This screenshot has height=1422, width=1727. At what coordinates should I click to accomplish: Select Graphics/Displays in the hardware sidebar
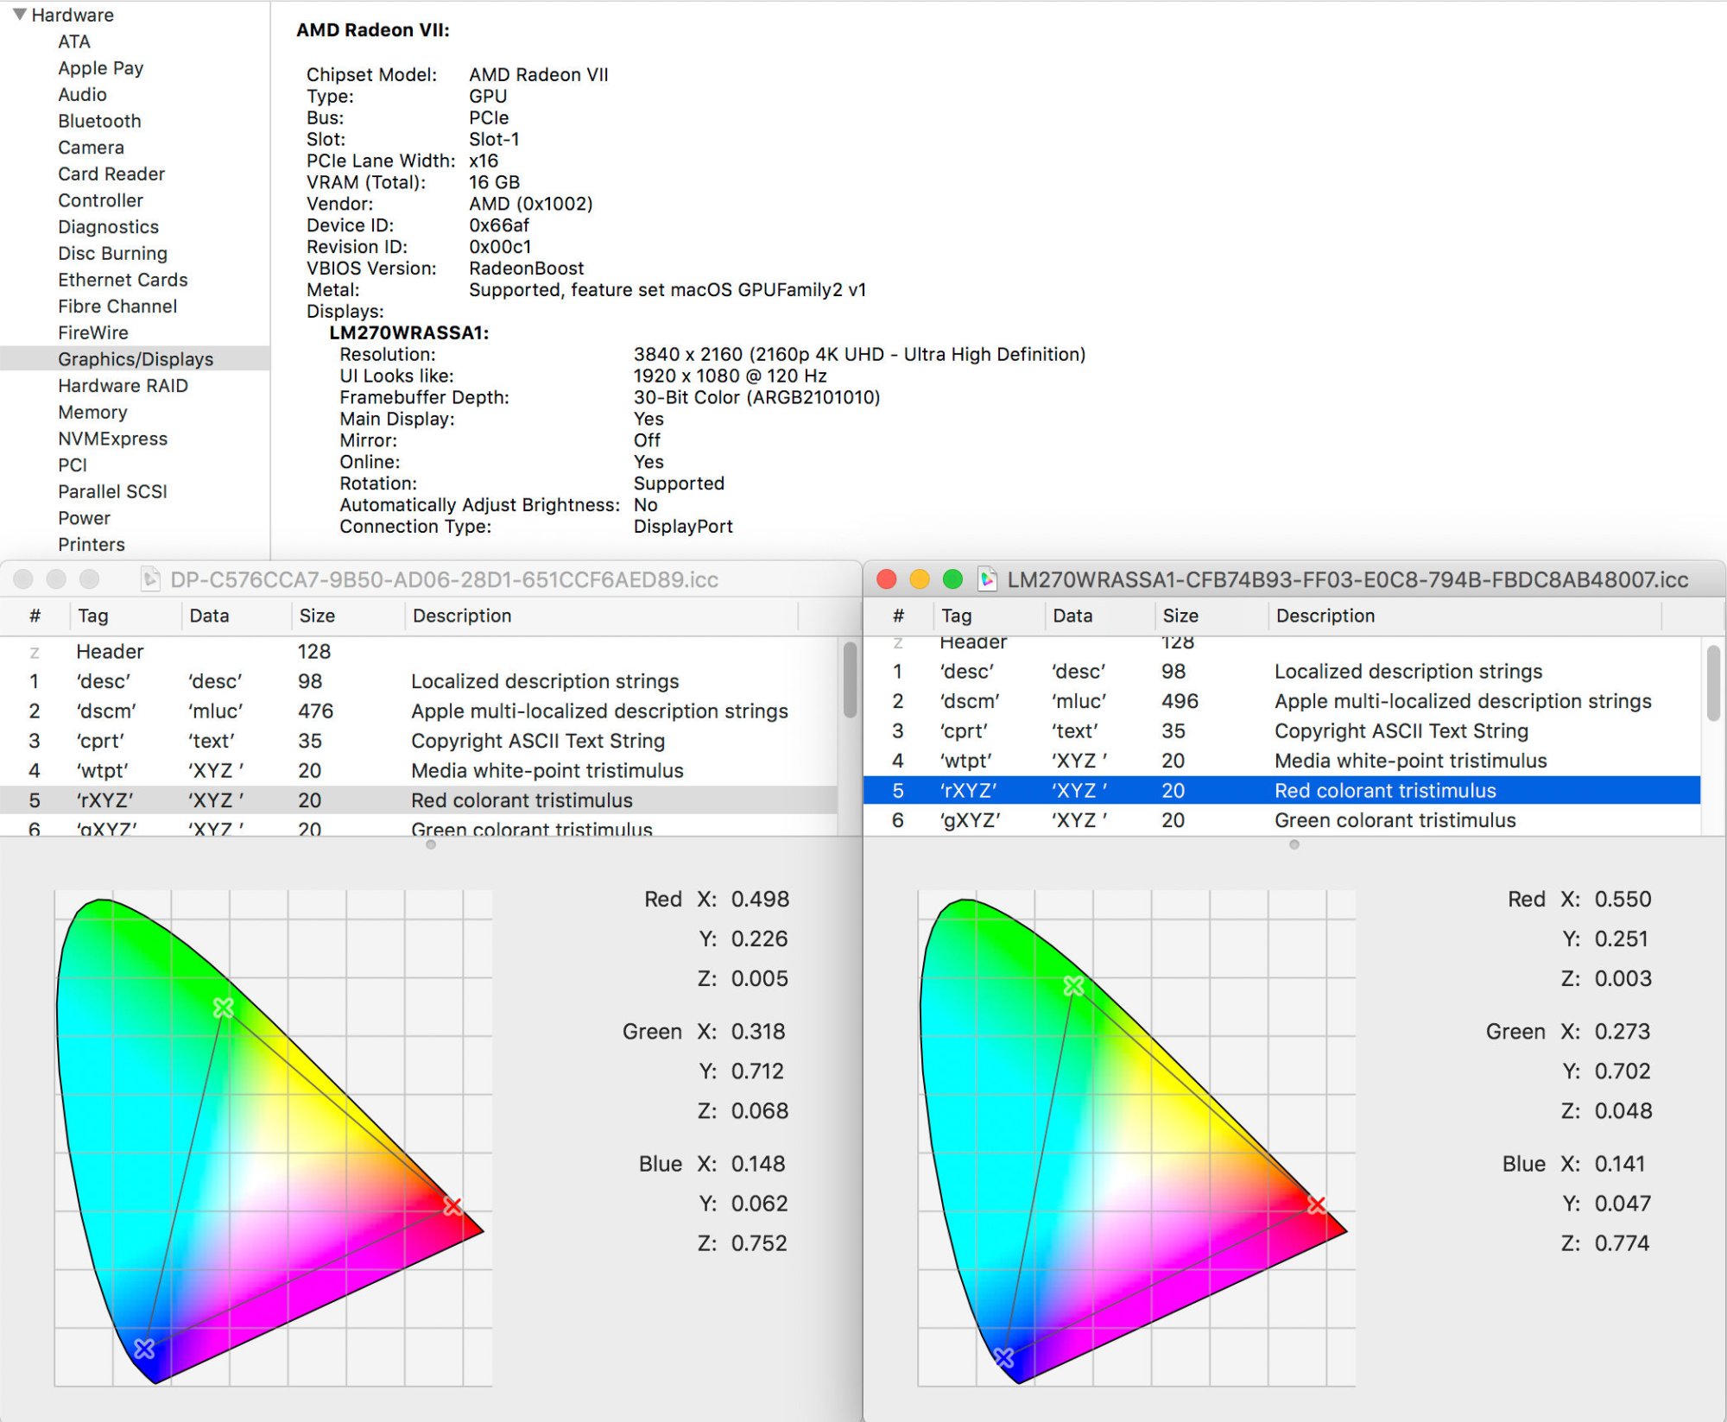136,358
